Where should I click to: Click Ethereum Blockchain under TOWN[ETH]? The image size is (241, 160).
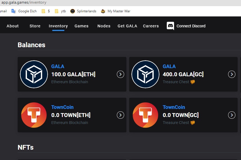click(x=69, y=123)
